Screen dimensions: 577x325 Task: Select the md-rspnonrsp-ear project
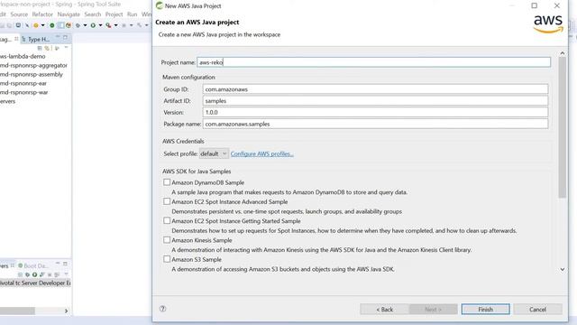point(23,83)
